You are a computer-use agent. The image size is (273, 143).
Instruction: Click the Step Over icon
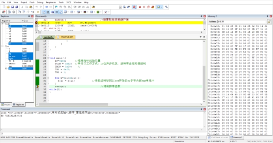(x=24, y=12)
